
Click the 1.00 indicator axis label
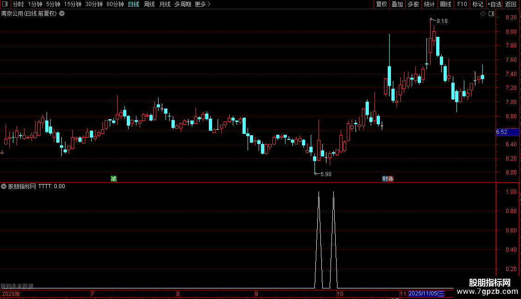511,192
